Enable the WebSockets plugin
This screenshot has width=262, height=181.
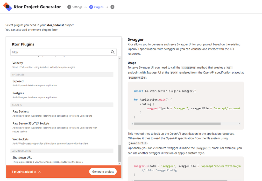coord(20,139)
